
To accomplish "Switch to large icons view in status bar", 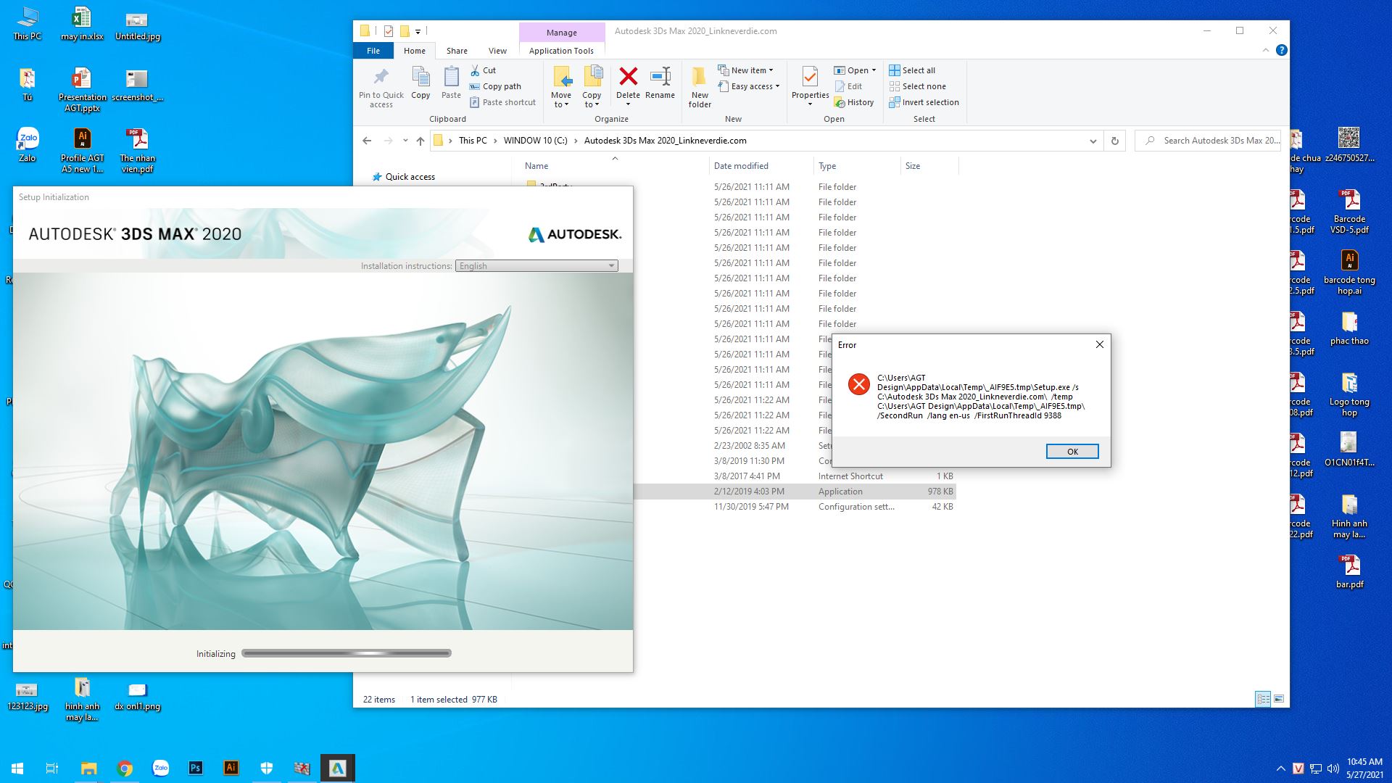I will click(1279, 699).
